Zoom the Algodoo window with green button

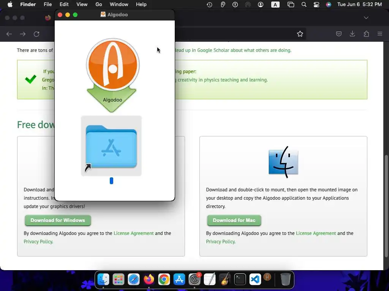75,15
